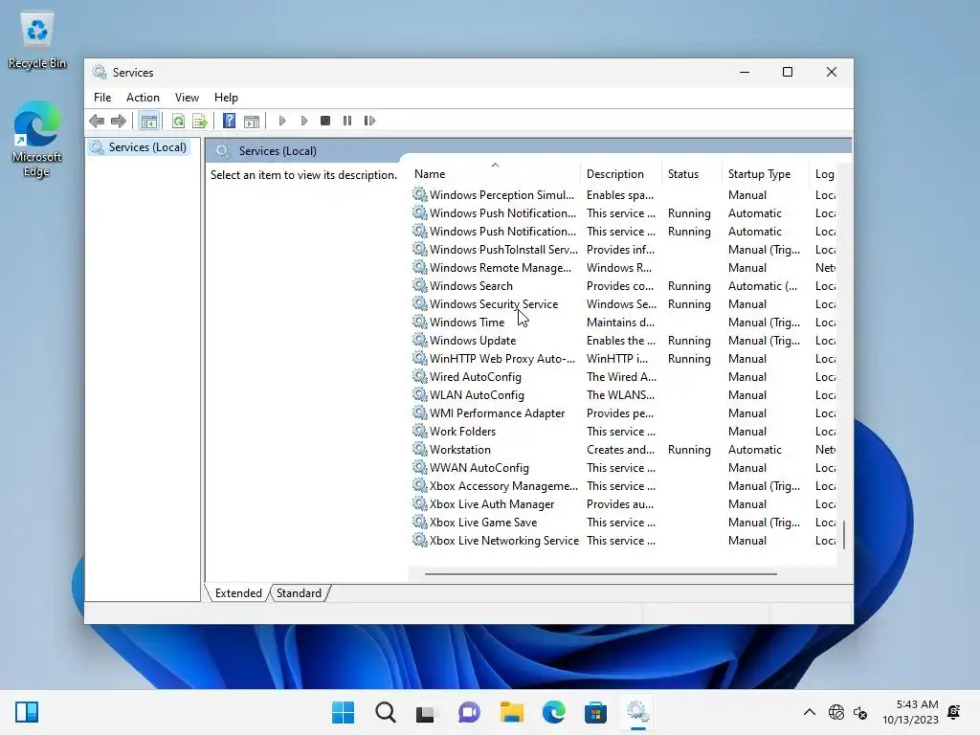This screenshot has width=980, height=735.
Task: Select WWAN AutoConfig service
Action: (x=479, y=467)
